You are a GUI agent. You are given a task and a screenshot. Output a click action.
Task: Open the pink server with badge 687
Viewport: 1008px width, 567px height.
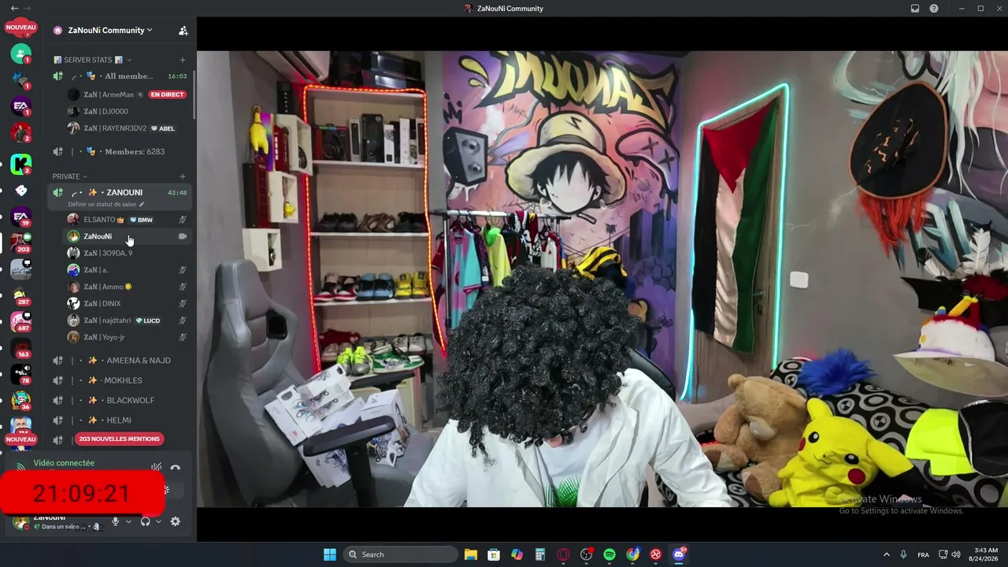(20, 322)
